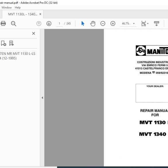Expand the page fit options arrow
168x168 pixels.
(x=148, y=24)
